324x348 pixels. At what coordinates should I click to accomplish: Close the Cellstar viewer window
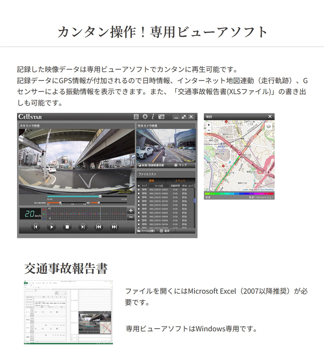coord(191,117)
